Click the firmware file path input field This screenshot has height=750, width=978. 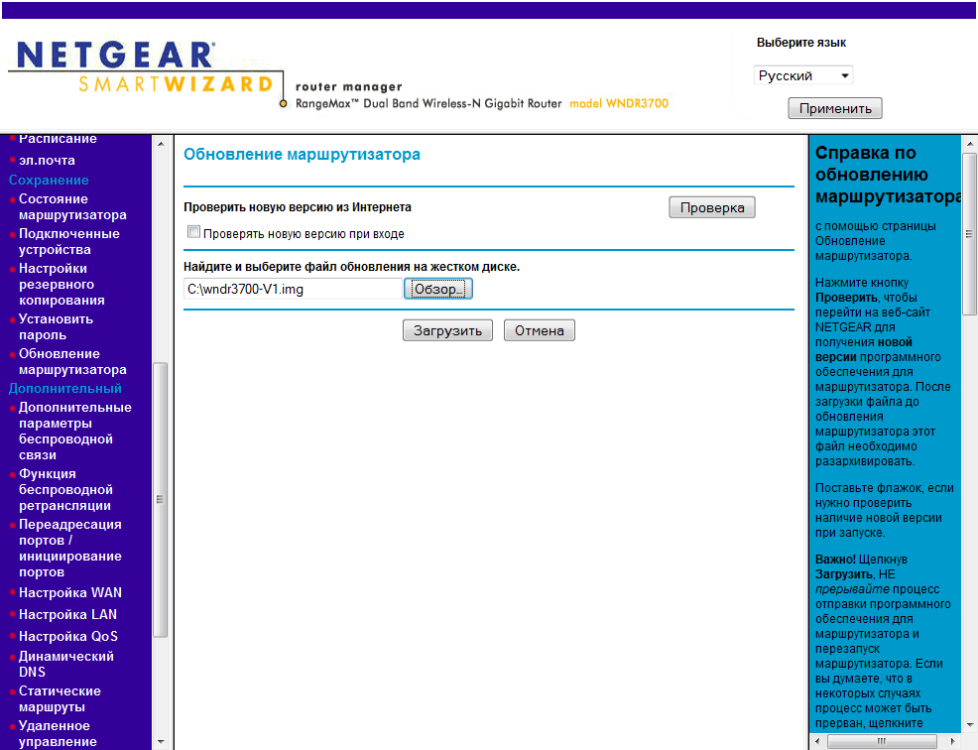click(x=293, y=289)
